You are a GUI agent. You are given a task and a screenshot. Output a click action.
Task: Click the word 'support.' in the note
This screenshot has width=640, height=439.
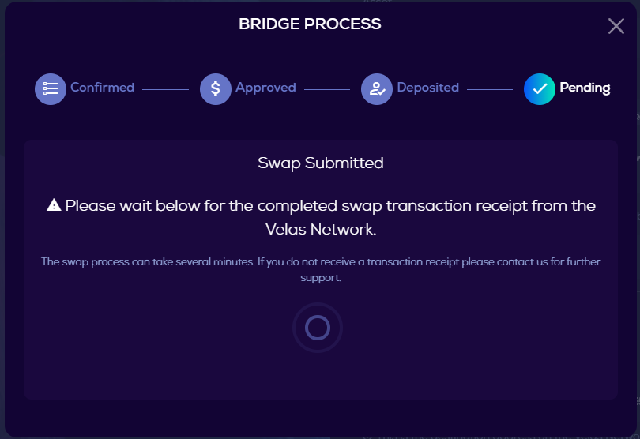click(321, 278)
